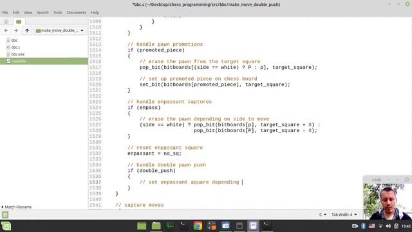Click the 'if (enpass)' code line

(144, 108)
